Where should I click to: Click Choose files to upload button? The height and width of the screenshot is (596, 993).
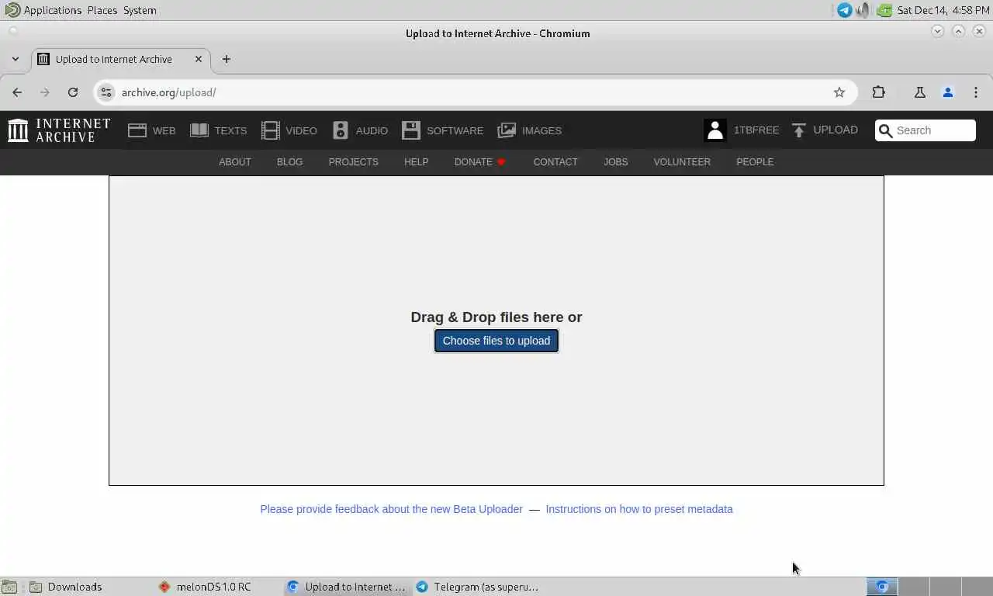click(x=496, y=341)
